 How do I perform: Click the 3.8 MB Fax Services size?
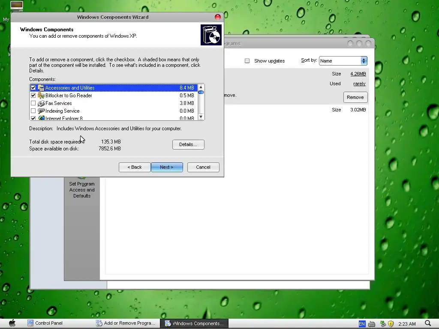(x=187, y=103)
